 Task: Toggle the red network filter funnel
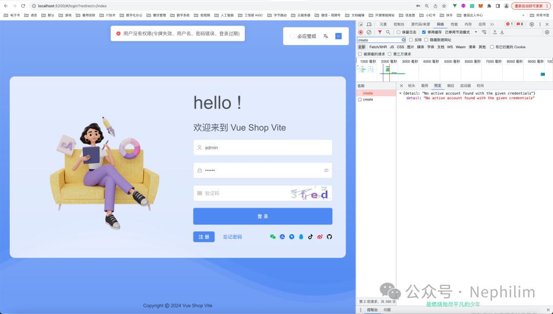tap(380, 32)
